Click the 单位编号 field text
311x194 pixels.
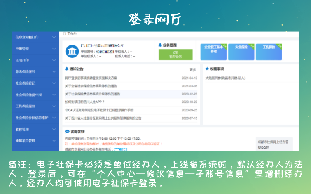[x=98, y=52]
